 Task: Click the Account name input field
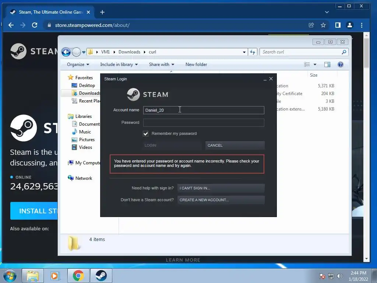pos(204,110)
